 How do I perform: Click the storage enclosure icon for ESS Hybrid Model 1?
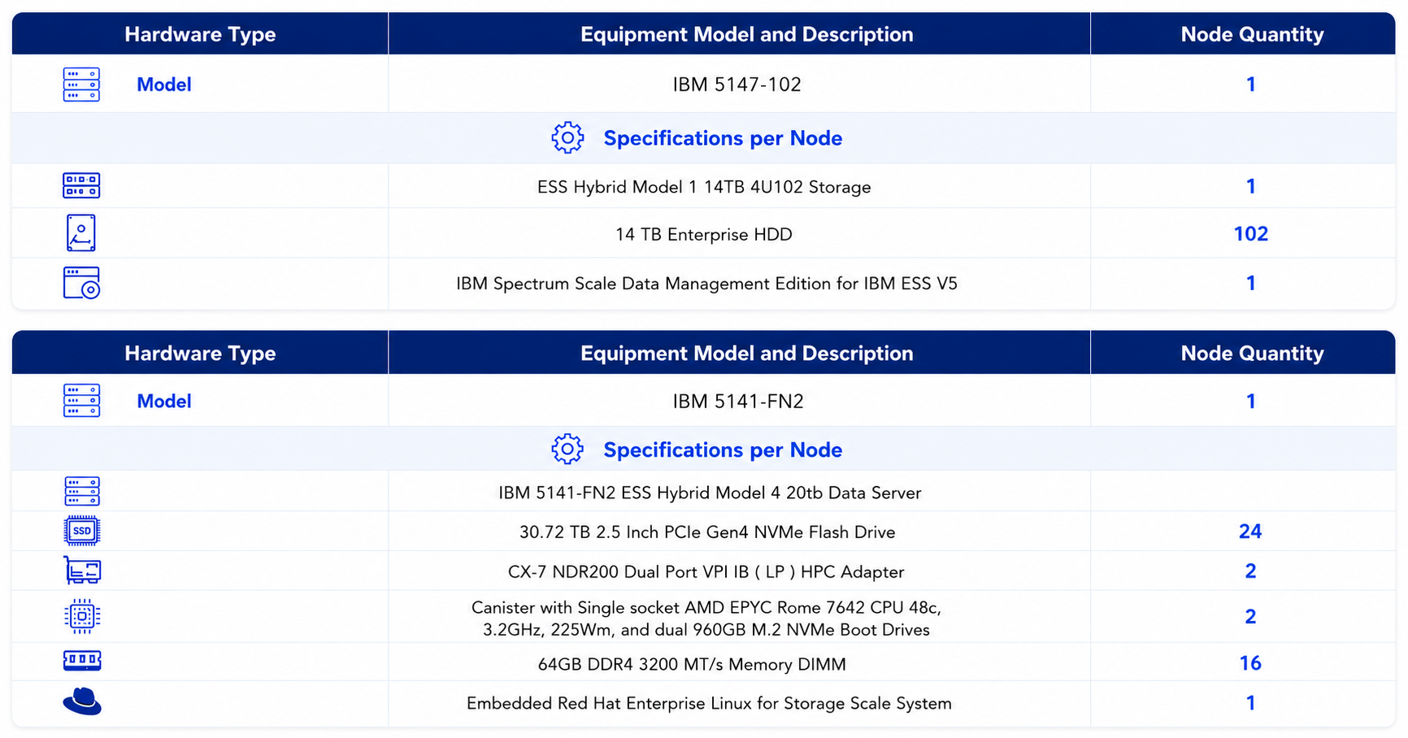click(x=81, y=185)
